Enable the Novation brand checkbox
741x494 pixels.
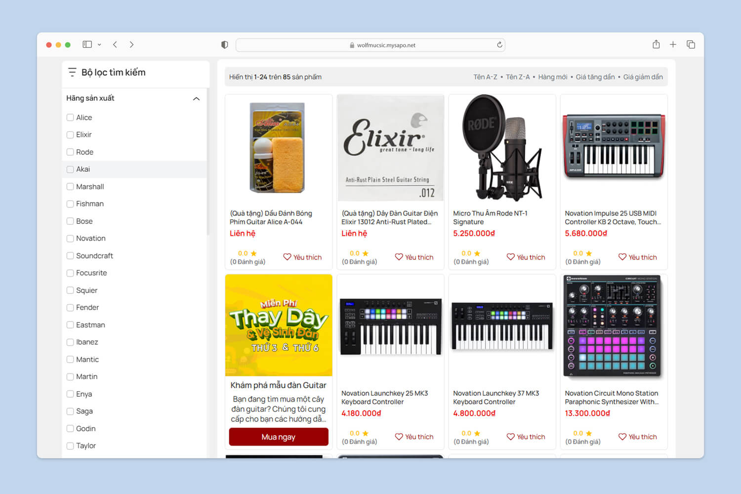(x=70, y=239)
